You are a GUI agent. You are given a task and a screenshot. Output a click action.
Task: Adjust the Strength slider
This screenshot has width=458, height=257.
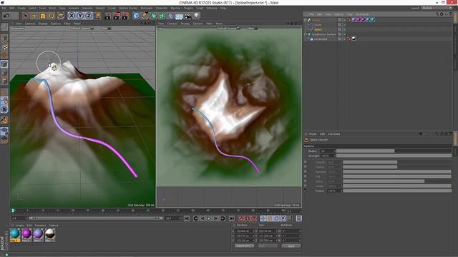394,156
